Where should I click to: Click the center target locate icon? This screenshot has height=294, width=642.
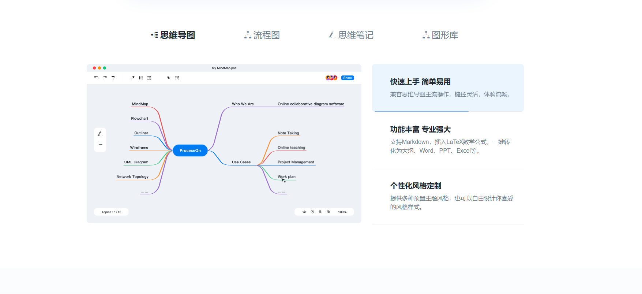click(x=312, y=212)
